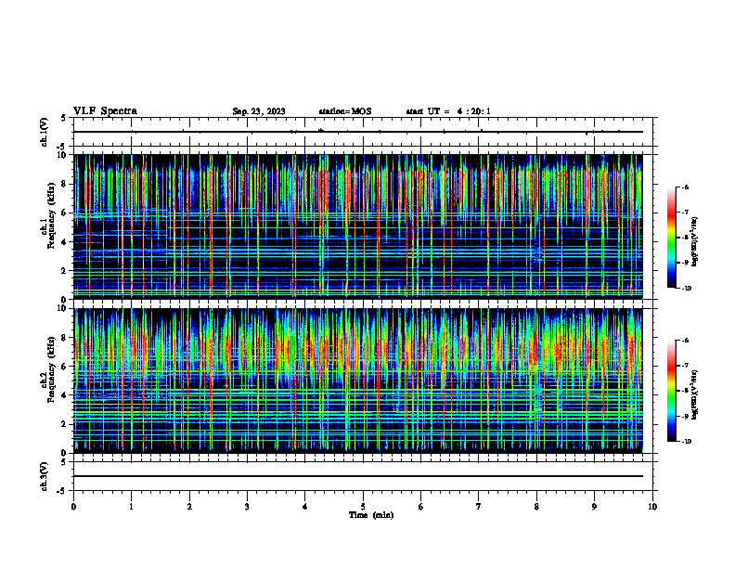This screenshot has height=568, width=735.
Task: Click the '-6' label on ch.1 colorbar
Action: (x=685, y=187)
